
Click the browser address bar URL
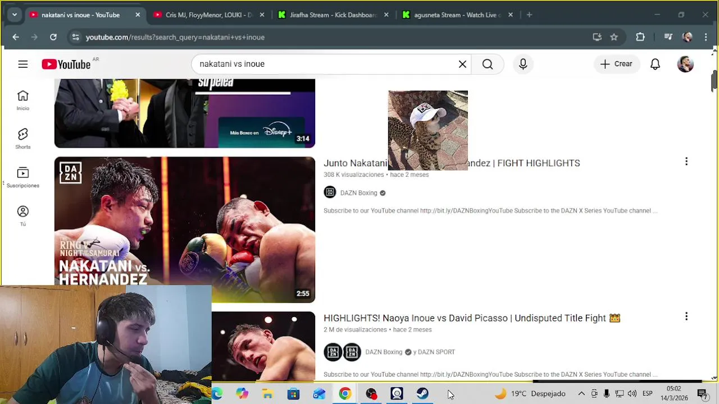click(x=175, y=37)
